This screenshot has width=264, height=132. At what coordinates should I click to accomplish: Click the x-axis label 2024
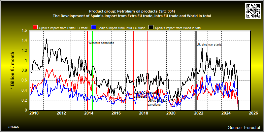pos(226,113)
